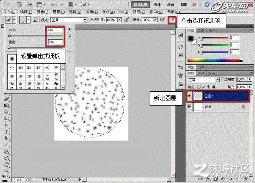Select the Blur tool (water drop icon)
This screenshot has height=183, width=255.
(6, 112)
